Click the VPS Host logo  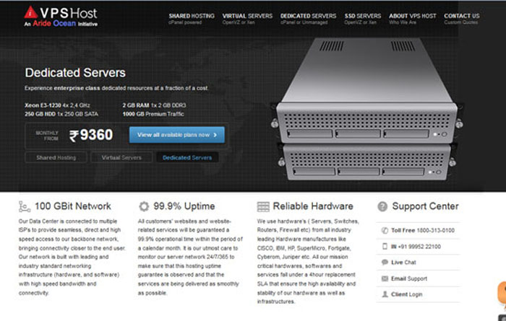click(61, 17)
